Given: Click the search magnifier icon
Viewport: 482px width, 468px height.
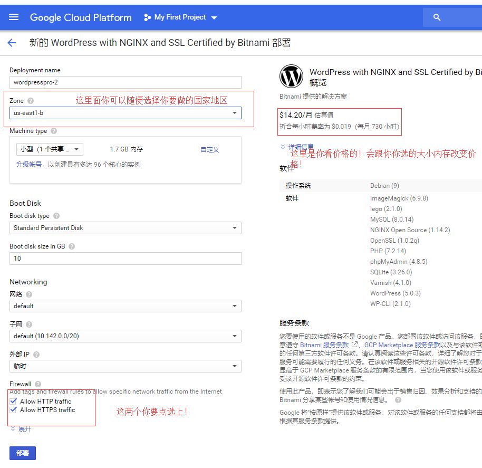Looking at the screenshot, I should 437,17.
